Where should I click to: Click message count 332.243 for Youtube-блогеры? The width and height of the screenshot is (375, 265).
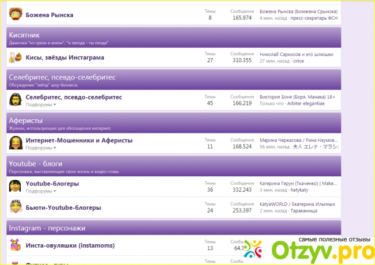(242, 190)
